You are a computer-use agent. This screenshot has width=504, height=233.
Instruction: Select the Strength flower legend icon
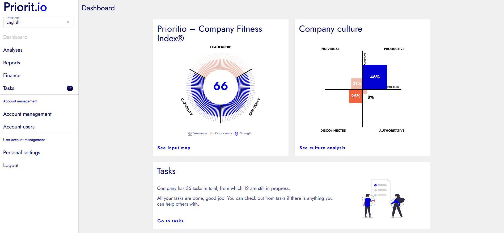(x=236, y=133)
